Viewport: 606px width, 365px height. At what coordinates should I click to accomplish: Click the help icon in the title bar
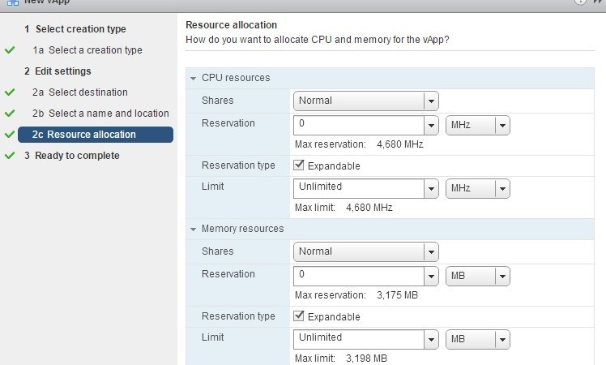tap(580, 2)
